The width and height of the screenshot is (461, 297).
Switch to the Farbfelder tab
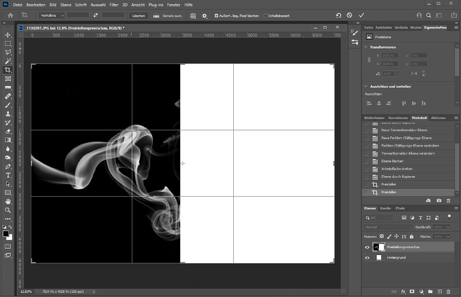point(384,27)
